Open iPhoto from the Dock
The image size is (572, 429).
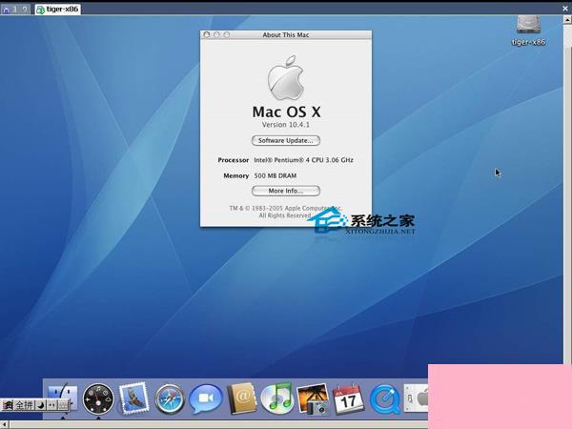313,398
